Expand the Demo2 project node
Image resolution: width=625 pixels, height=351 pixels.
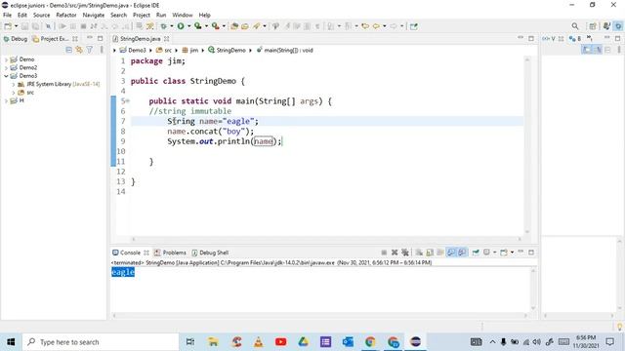[x=6, y=67]
